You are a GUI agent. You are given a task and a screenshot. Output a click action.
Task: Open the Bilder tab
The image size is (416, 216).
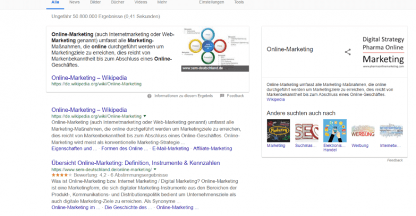click(95, 2)
